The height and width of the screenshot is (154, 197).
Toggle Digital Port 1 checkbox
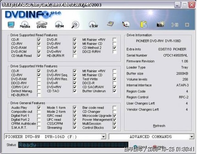point(39,116)
